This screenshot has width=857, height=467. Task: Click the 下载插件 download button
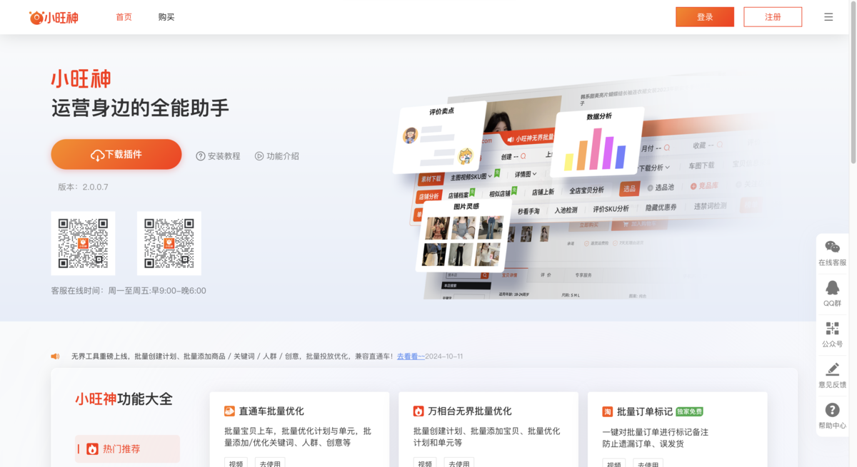[x=116, y=154]
